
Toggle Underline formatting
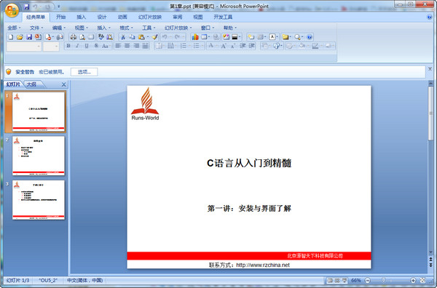[87, 46]
